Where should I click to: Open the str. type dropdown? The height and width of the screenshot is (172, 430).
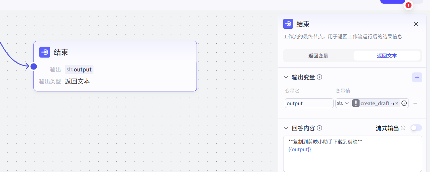click(343, 103)
